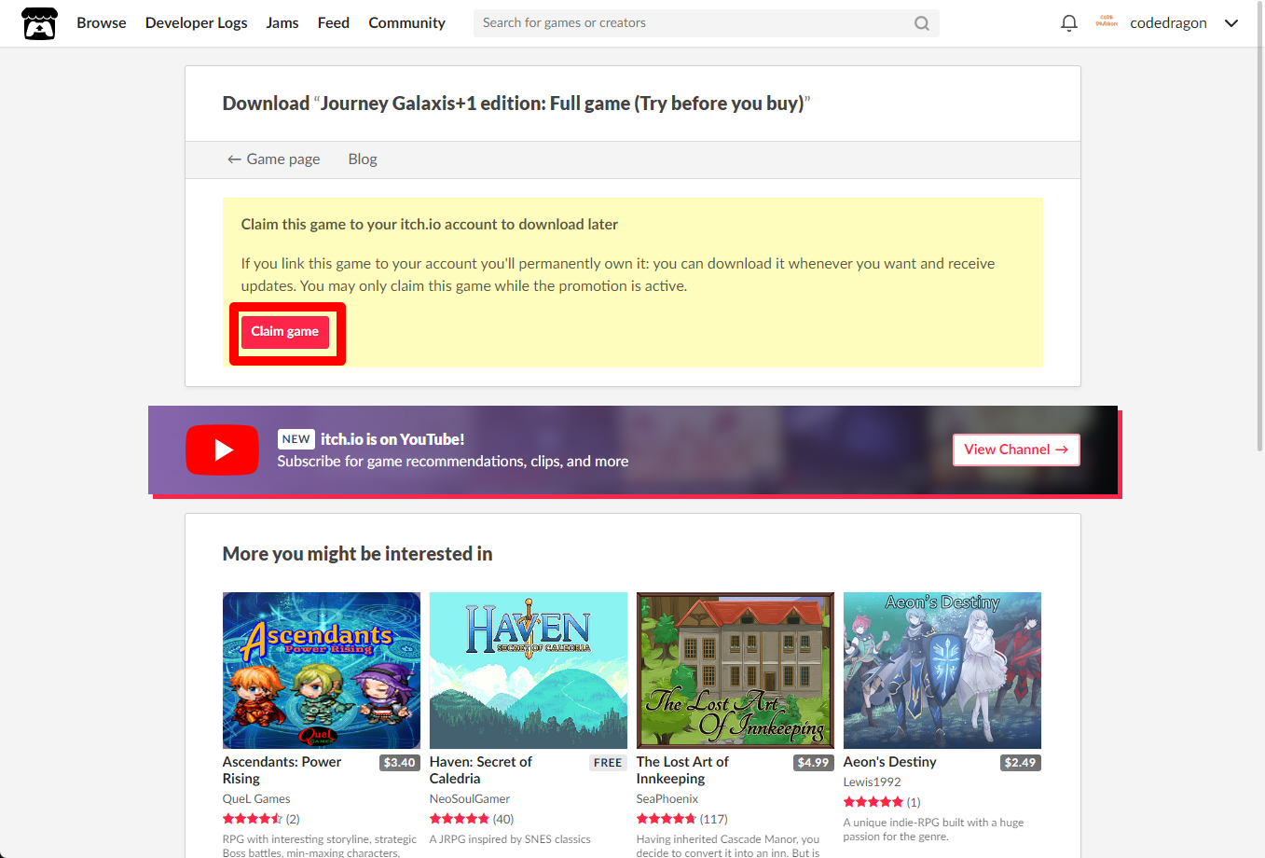The image size is (1265, 858).
Task: Click Ascendants star rating (2)
Action: point(261,819)
